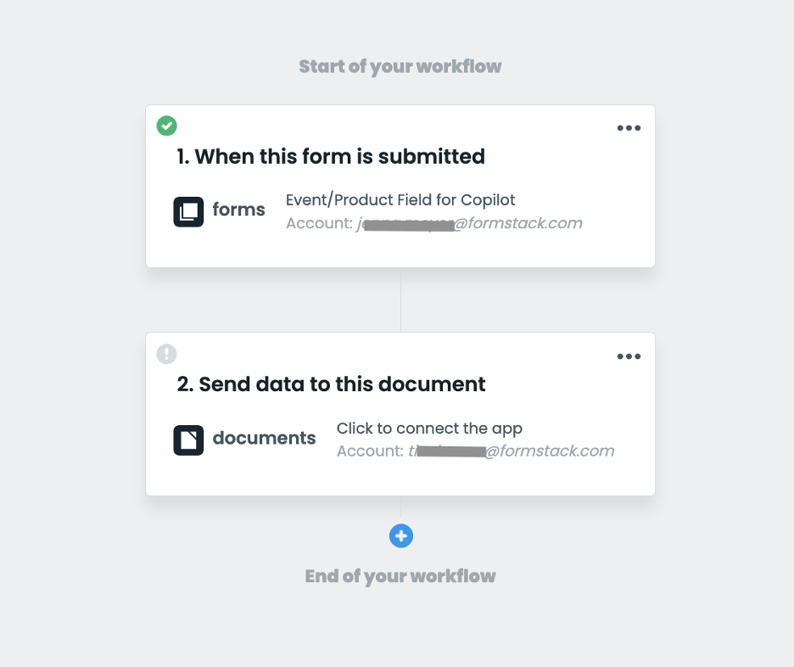
Task: Click the 'forms' app label
Action: pos(238,210)
